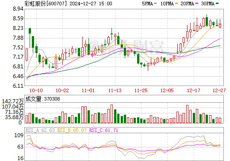Screen dimensions: 230x161
Task: Click the 10-10 date axis label
Action: (36, 90)
